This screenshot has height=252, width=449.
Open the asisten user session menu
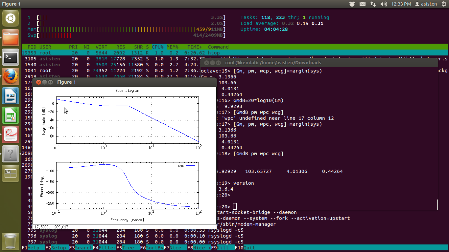(426, 4)
